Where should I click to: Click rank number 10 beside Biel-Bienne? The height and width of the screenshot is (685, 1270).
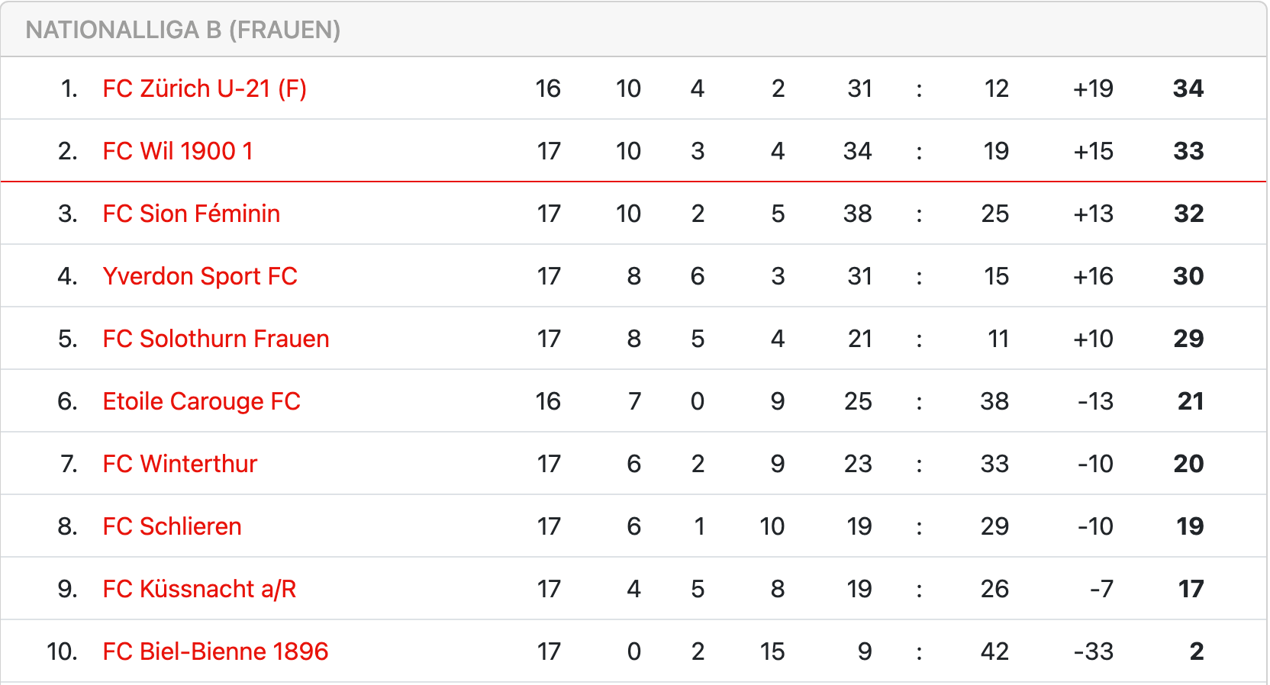(x=63, y=651)
